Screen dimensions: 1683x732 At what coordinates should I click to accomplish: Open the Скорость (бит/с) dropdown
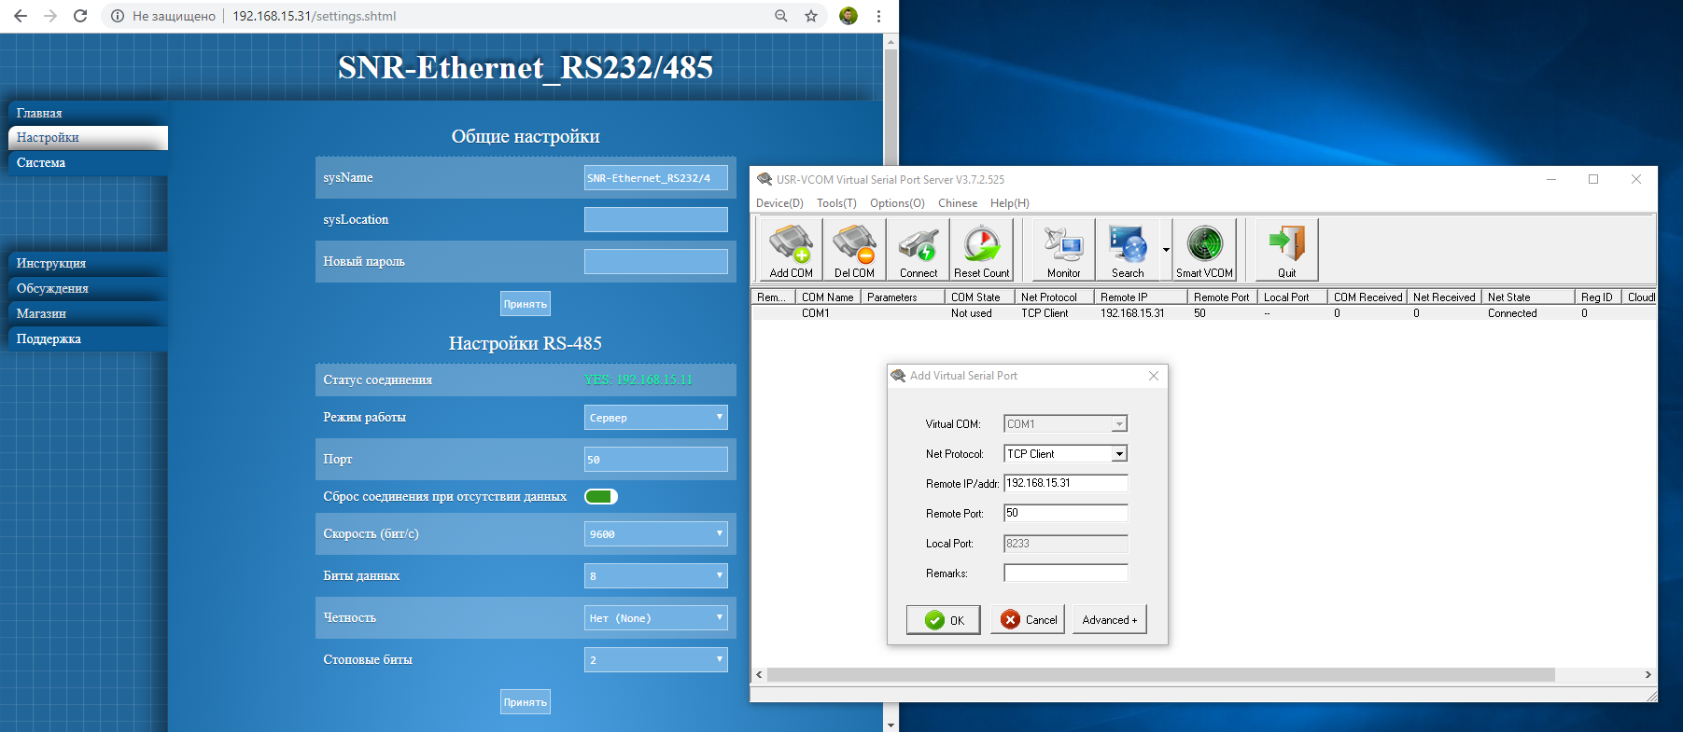tap(655, 534)
